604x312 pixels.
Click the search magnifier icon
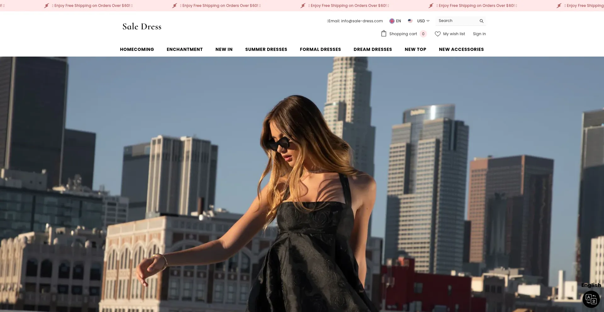pyautogui.click(x=481, y=21)
